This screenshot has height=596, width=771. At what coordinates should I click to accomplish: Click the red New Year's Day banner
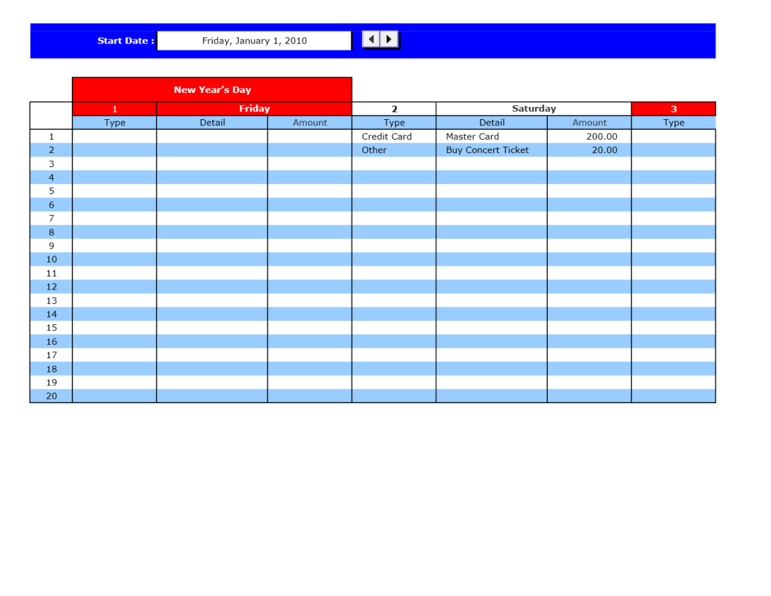pyautogui.click(x=212, y=89)
